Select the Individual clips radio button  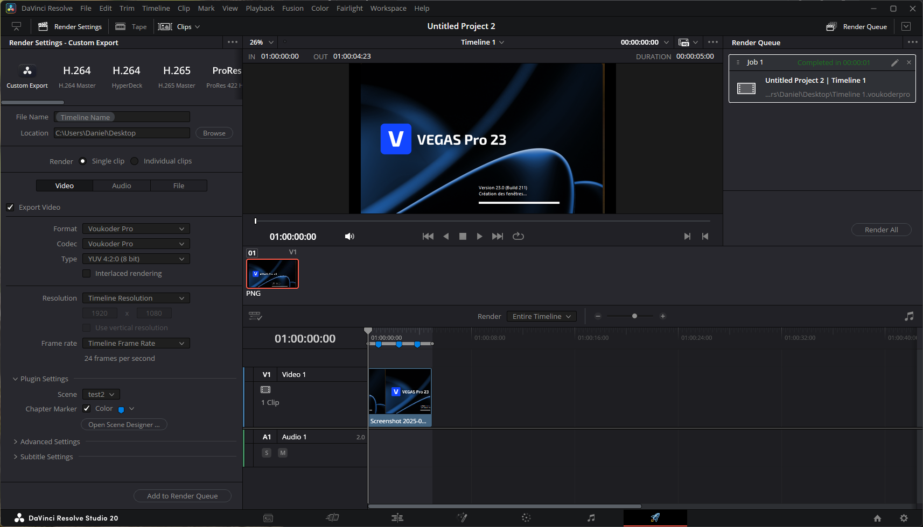(135, 161)
